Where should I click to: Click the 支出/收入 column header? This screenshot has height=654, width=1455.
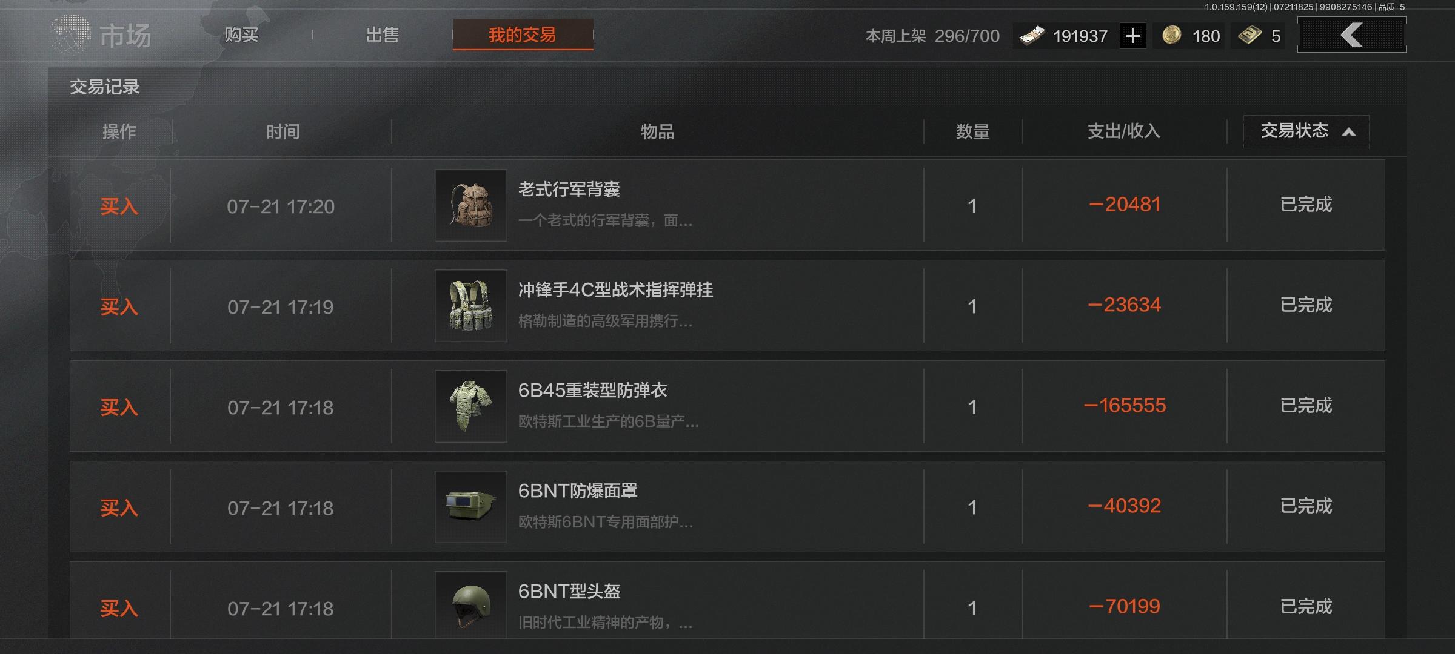[1123, 131]
